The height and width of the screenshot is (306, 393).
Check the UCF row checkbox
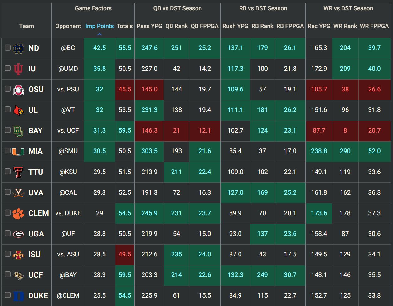click(7, 274)
